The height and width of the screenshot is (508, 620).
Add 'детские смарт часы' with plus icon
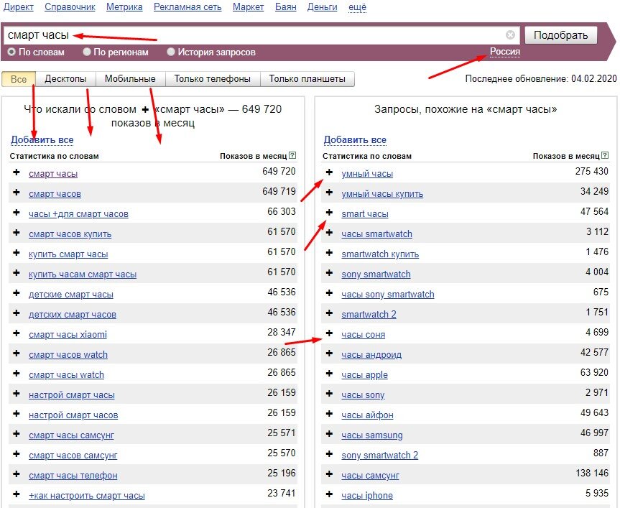point(17,293)
